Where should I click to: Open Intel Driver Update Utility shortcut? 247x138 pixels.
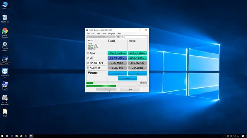[5, 60]
